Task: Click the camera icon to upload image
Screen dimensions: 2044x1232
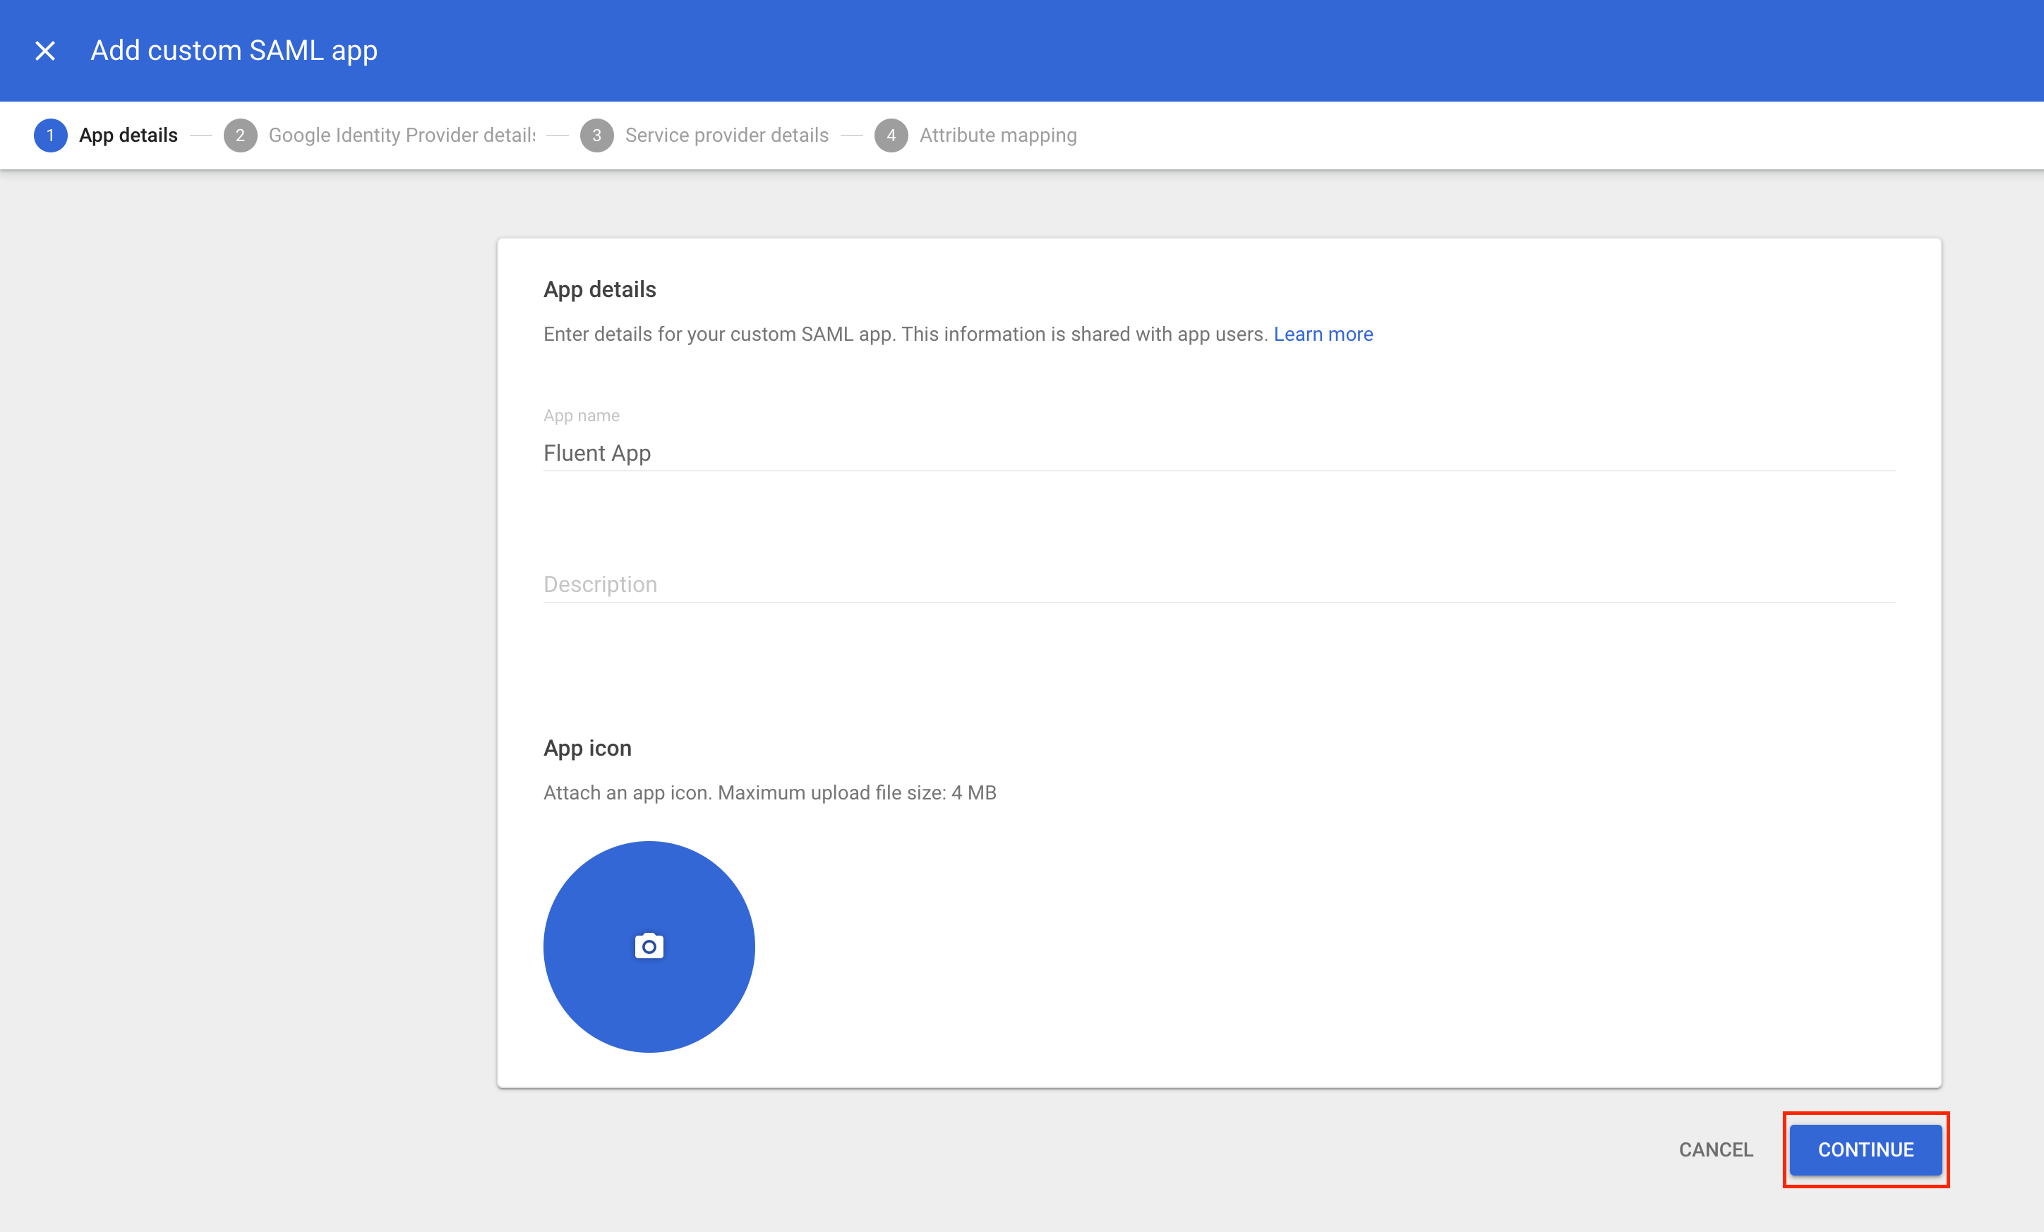Action: point(649,946)
